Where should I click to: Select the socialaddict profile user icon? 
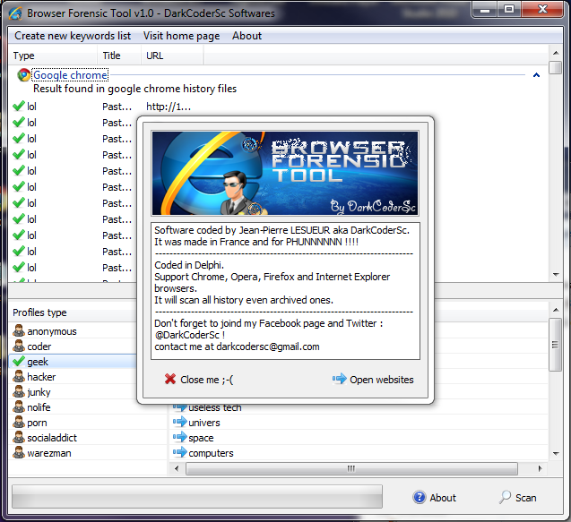coord(19,438)
